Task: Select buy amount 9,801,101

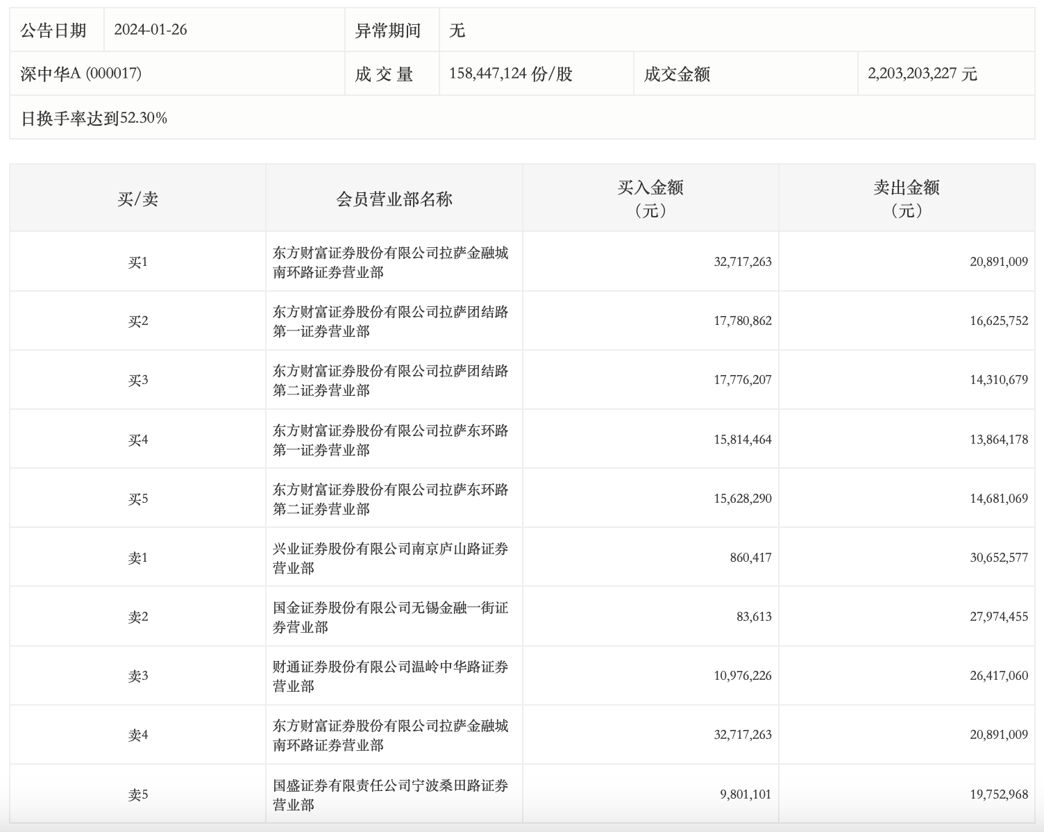Action: [746, 794]
